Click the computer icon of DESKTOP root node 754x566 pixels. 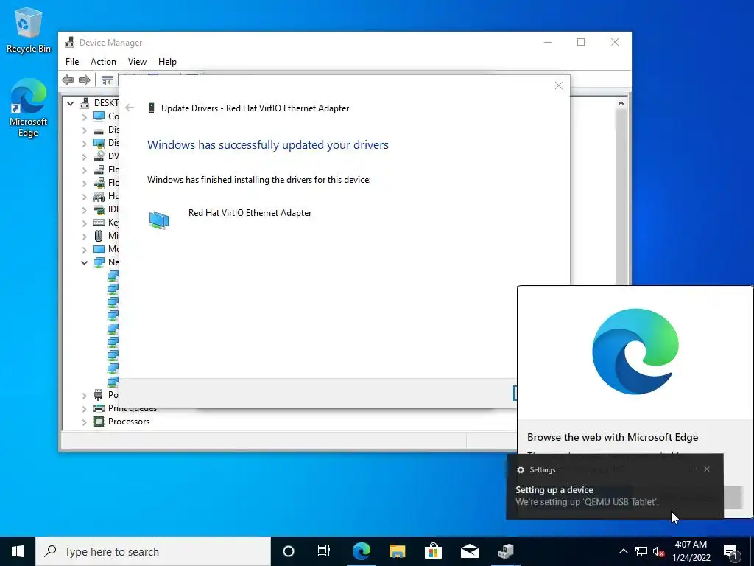[x=85, y=103]
